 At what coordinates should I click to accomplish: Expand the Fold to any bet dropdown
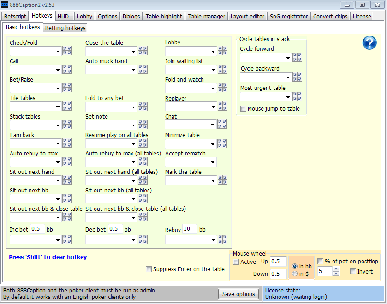tap(134, 107)
